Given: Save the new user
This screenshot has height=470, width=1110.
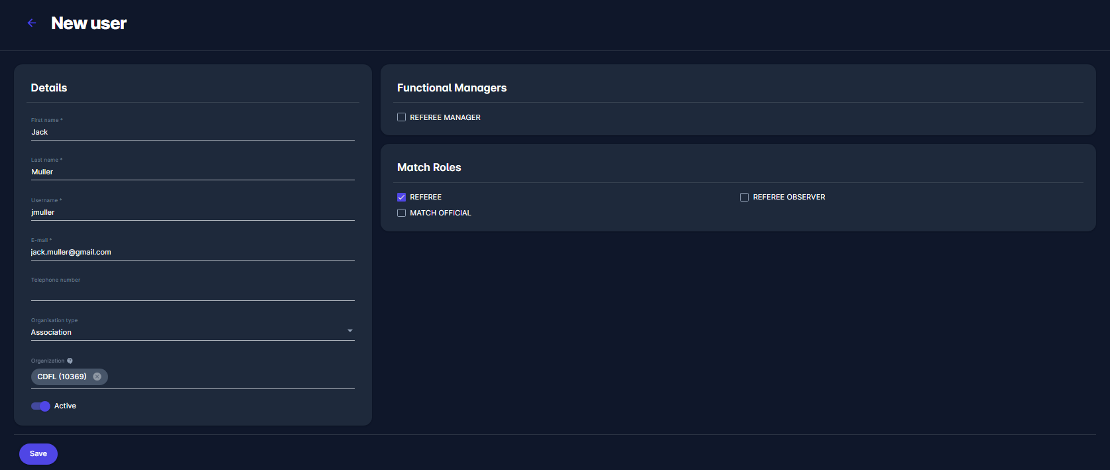Looking at the screenshot, I should (38, 454).
